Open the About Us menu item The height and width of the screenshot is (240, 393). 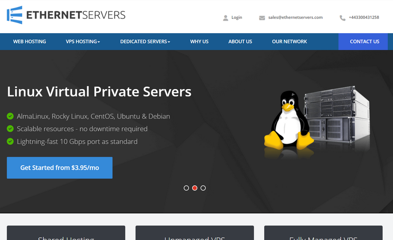coord(240,42)
